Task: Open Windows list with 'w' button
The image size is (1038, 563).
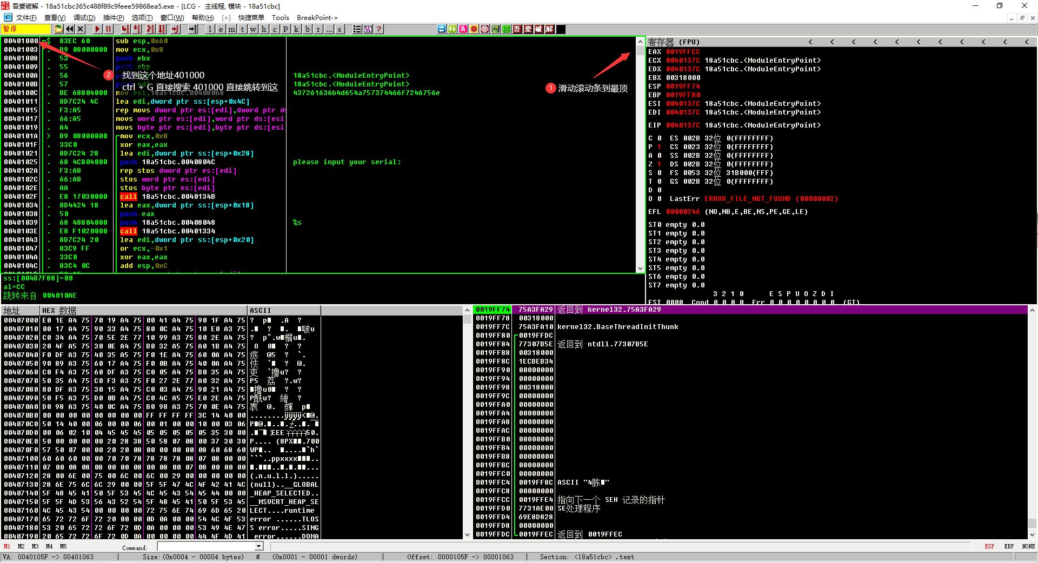Action: pyautogui.click(x=254, y=29)
